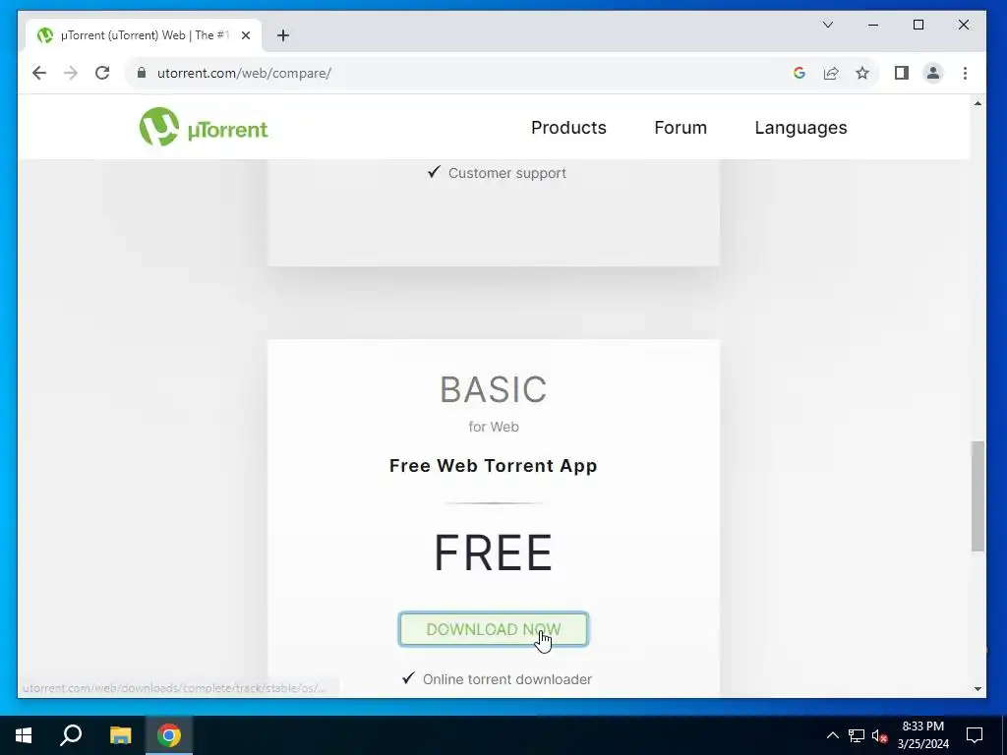The width and height of the screenshot is (1007, 755).
Task: Go back to the previous page
Action: click(x=39, y=73)
